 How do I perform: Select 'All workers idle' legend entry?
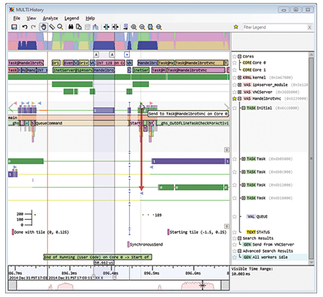[x=269, y=257]
